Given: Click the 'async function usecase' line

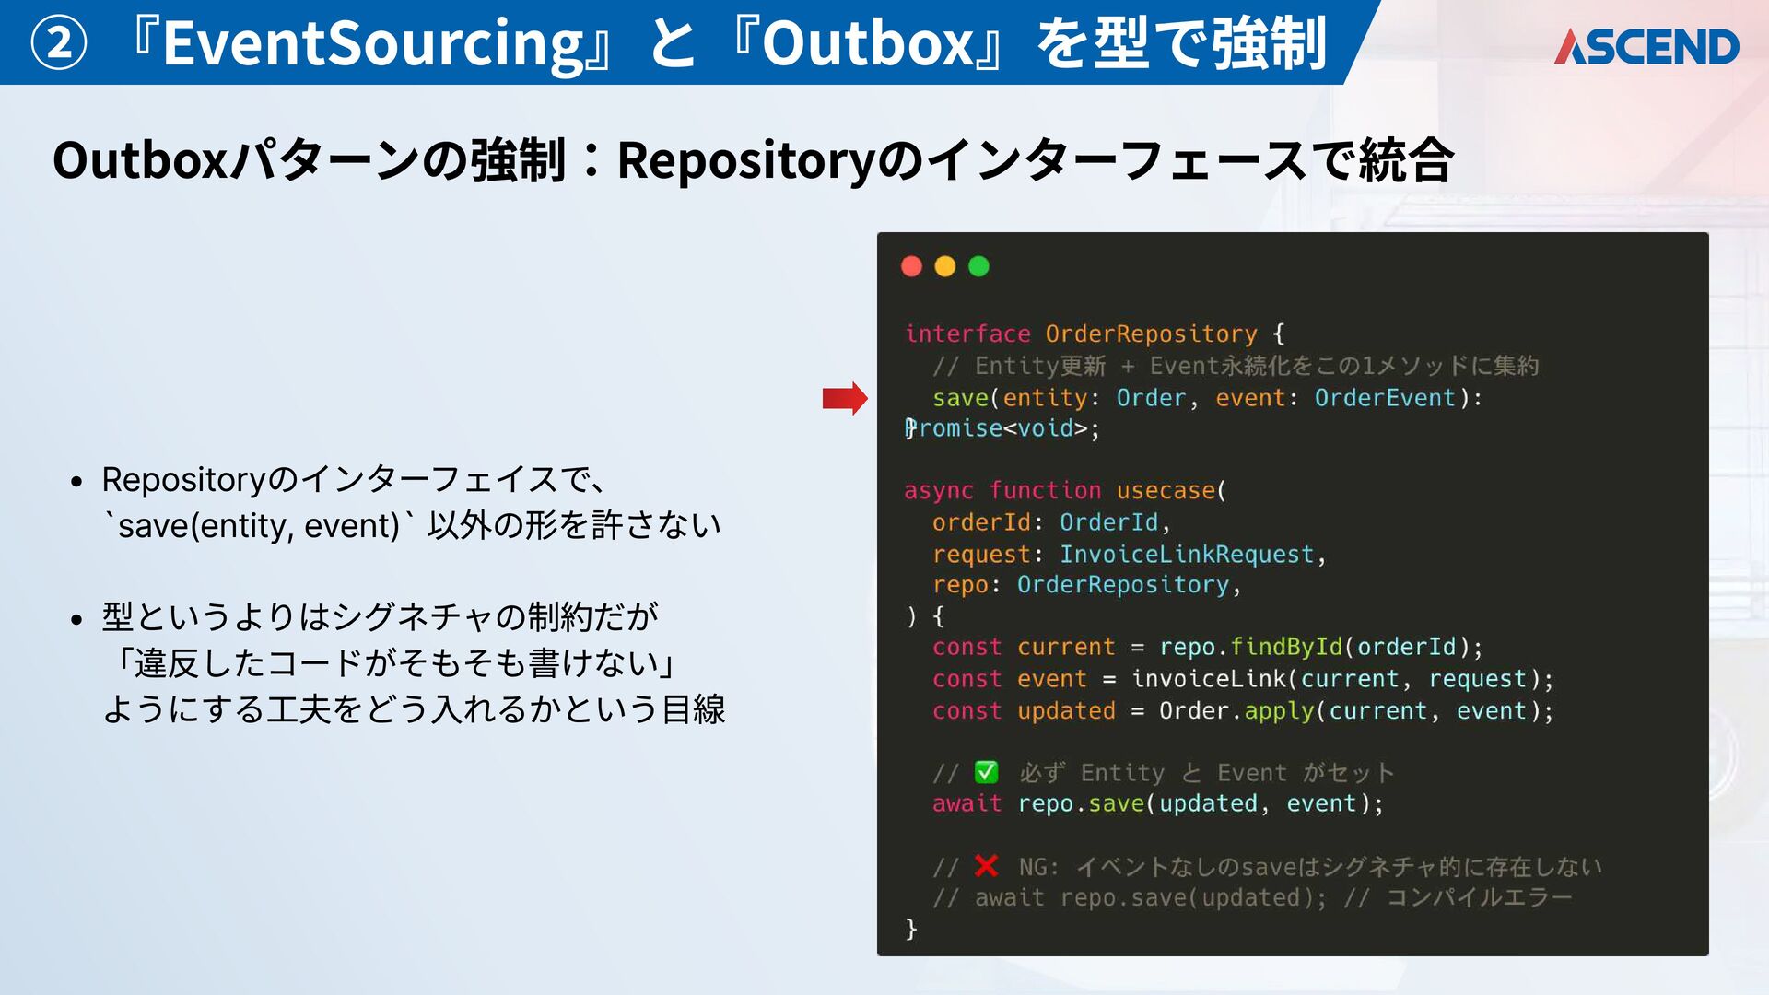Looking at the screenshot, I should click(x=1064, y=490).
